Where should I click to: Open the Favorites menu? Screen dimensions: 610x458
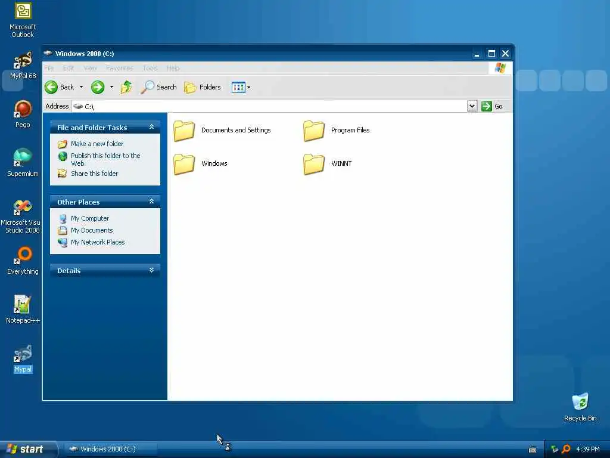119,68
